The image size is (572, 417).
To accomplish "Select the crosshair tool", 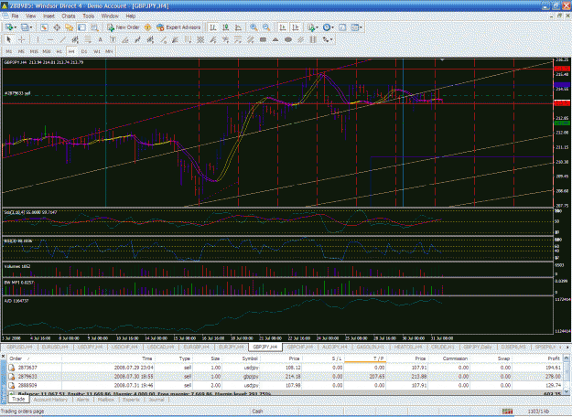I will point(22,39).
